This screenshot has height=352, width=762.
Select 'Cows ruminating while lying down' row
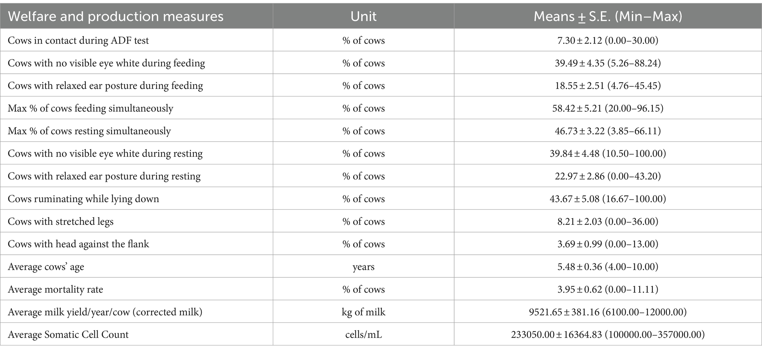[x=381, y=199]
